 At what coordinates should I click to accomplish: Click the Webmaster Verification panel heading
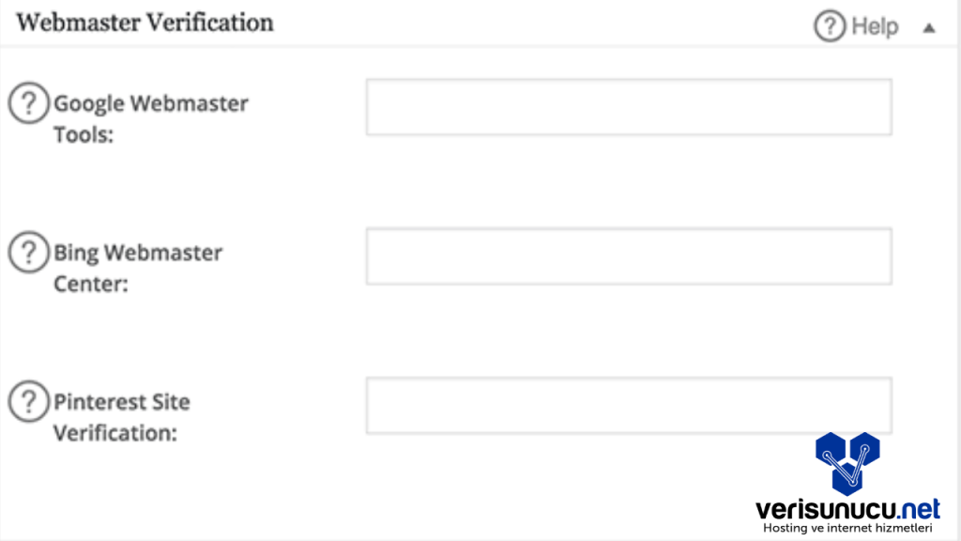(x=145, y=23)
